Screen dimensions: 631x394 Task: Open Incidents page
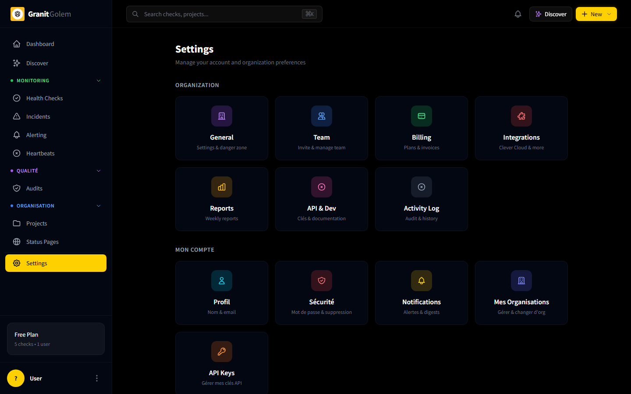coord(56,116)
